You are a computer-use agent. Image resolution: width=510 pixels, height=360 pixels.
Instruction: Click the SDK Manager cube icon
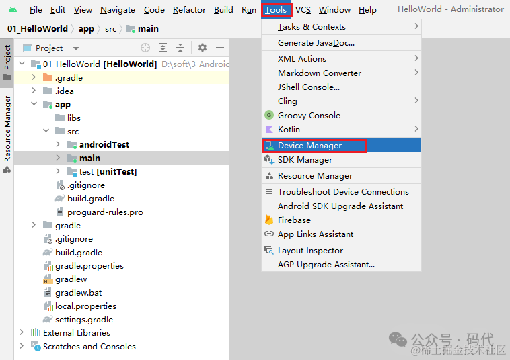tap(269, 159)
